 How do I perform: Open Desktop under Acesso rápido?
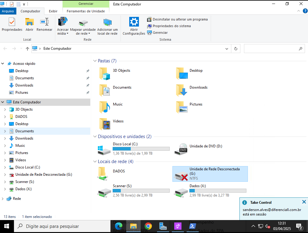pyautogui.click(x=22, y=71)
